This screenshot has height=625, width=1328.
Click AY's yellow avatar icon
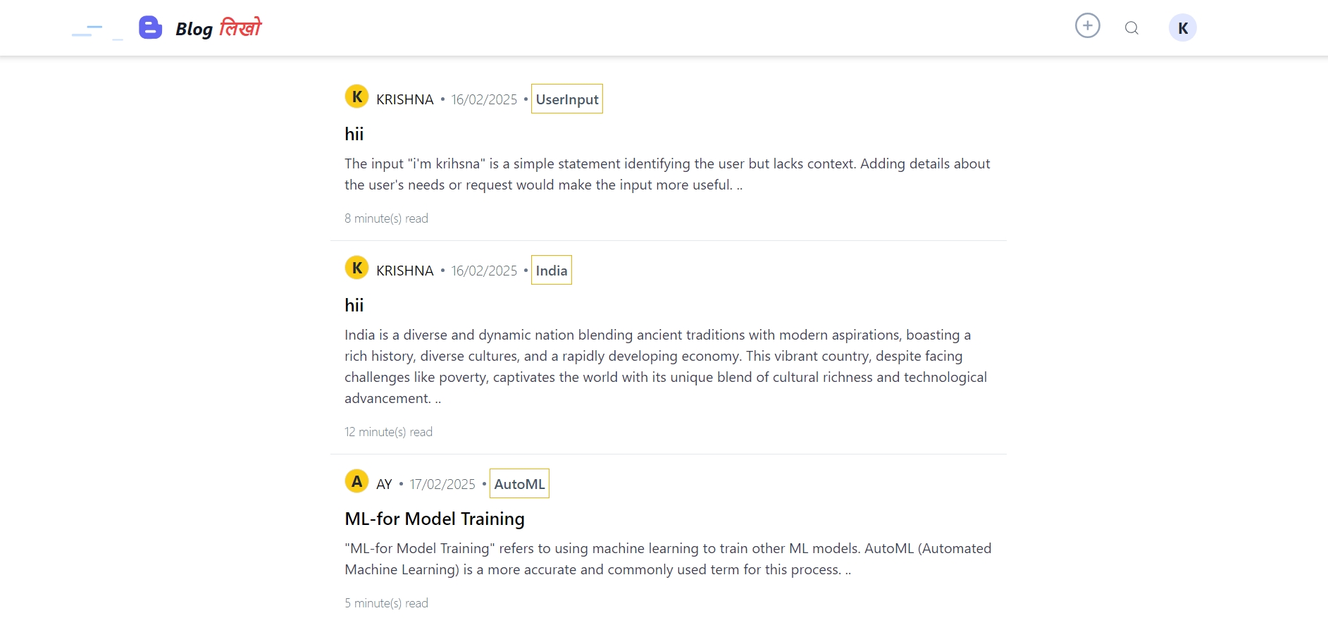[356, 481]
